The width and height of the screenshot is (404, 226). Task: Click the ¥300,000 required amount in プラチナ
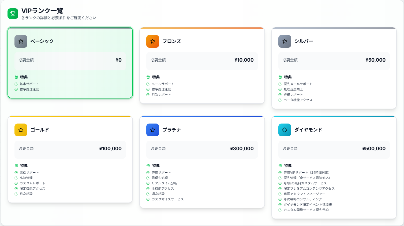[242, 149]
